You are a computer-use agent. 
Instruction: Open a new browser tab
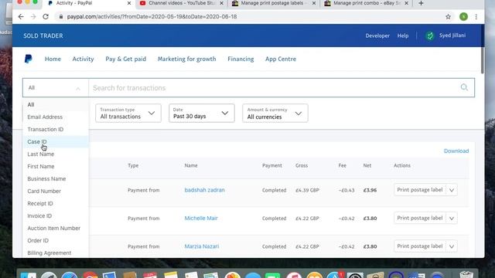point(421,3)
